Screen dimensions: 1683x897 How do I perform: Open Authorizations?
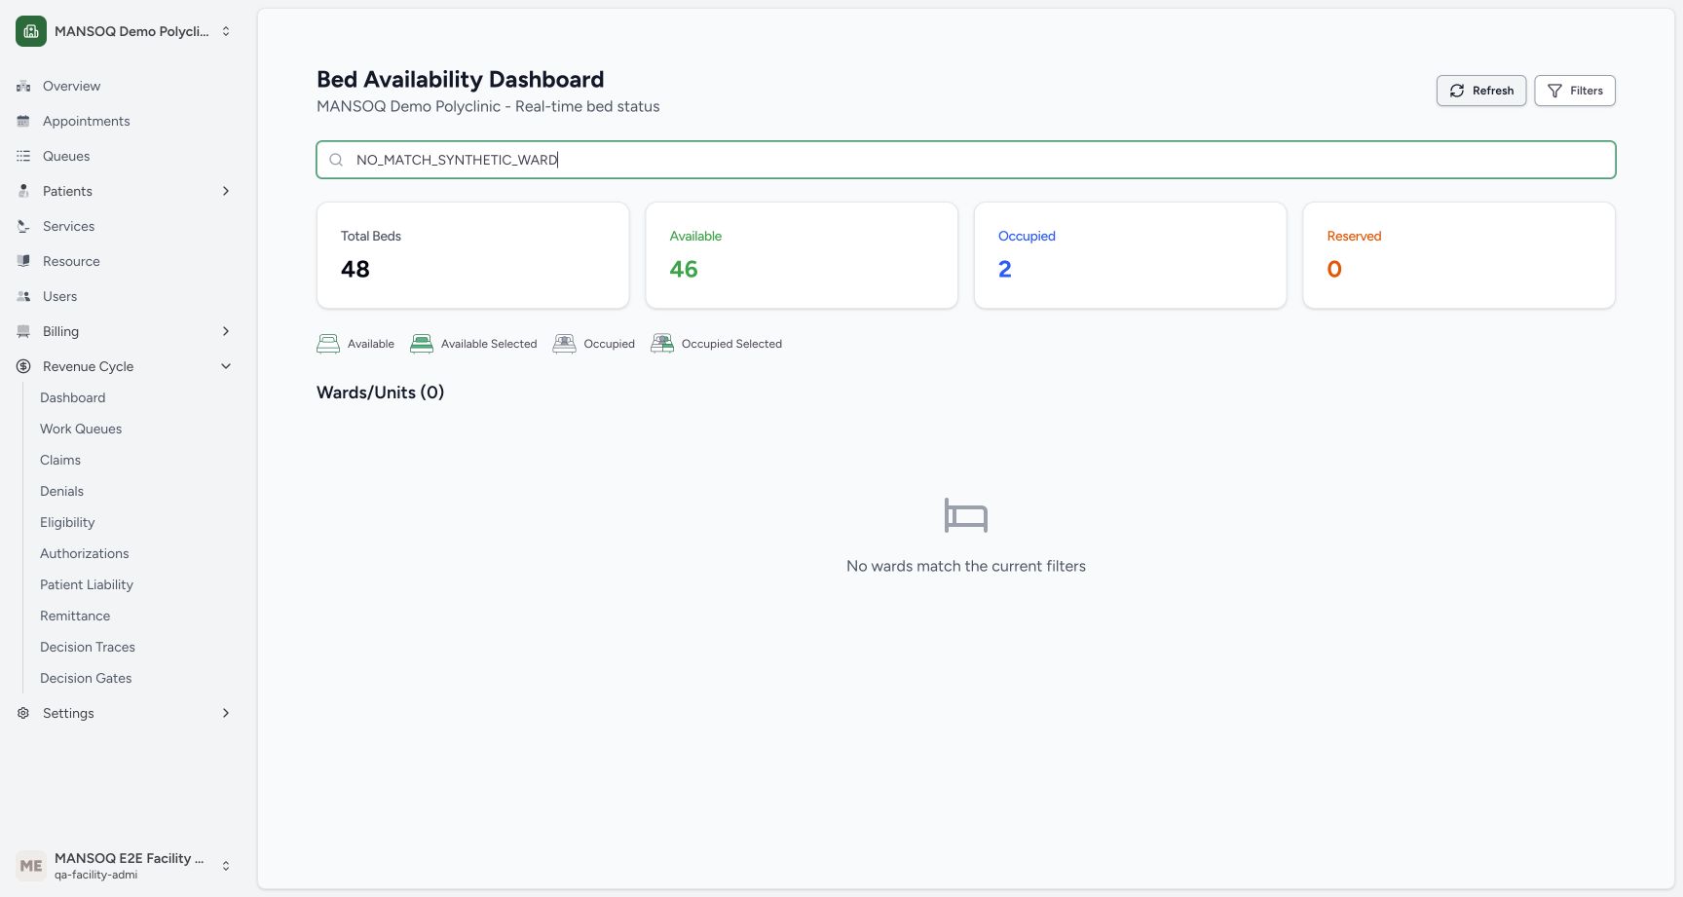pos(84,553)
